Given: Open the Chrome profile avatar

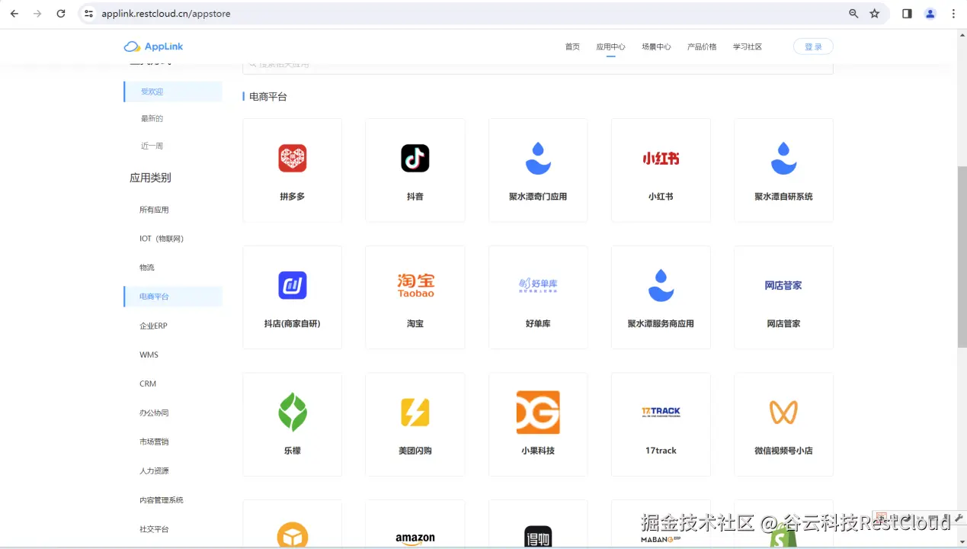Looking at the screenshot, I should click(930, 14).
